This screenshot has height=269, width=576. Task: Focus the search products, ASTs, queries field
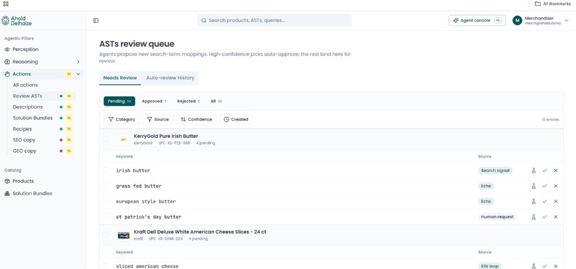coord(274,21)
